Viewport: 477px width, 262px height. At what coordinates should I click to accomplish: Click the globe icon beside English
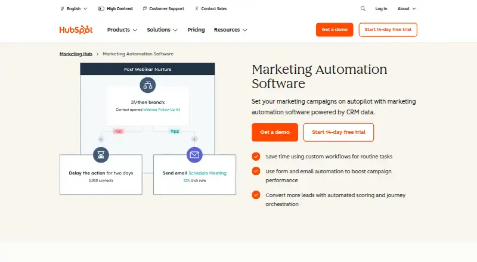[x=62, y=9]
